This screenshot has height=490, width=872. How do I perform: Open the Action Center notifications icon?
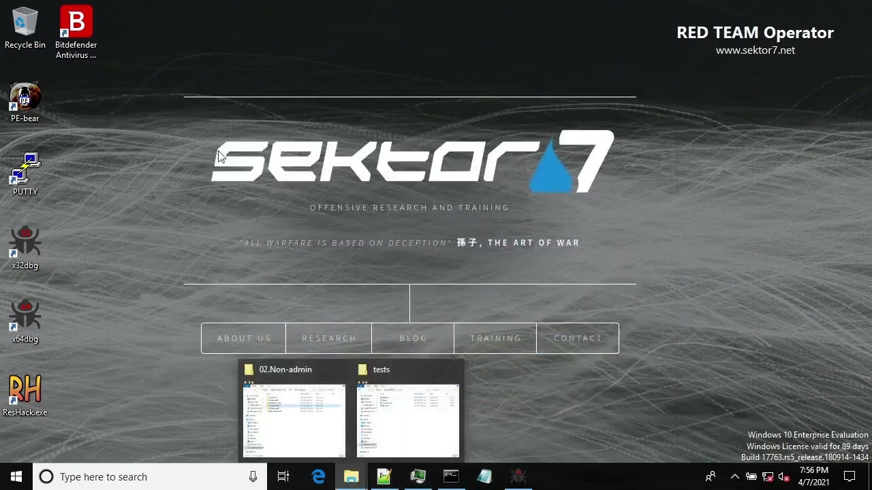(x=850, y=476)
